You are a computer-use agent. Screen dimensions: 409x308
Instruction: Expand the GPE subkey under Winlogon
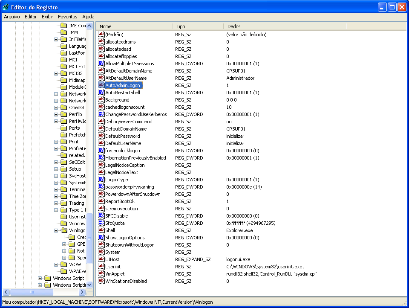pyautogui.click(x=64, y=244)
